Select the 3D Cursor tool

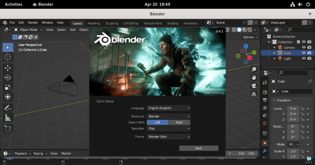tap(8, 57)
